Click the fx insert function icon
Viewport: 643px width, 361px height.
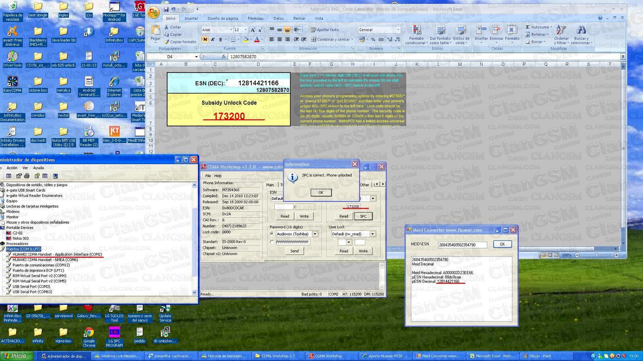click(x=224, y=57)
